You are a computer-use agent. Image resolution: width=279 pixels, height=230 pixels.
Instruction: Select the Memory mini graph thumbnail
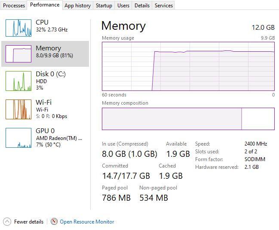point(18,54)
